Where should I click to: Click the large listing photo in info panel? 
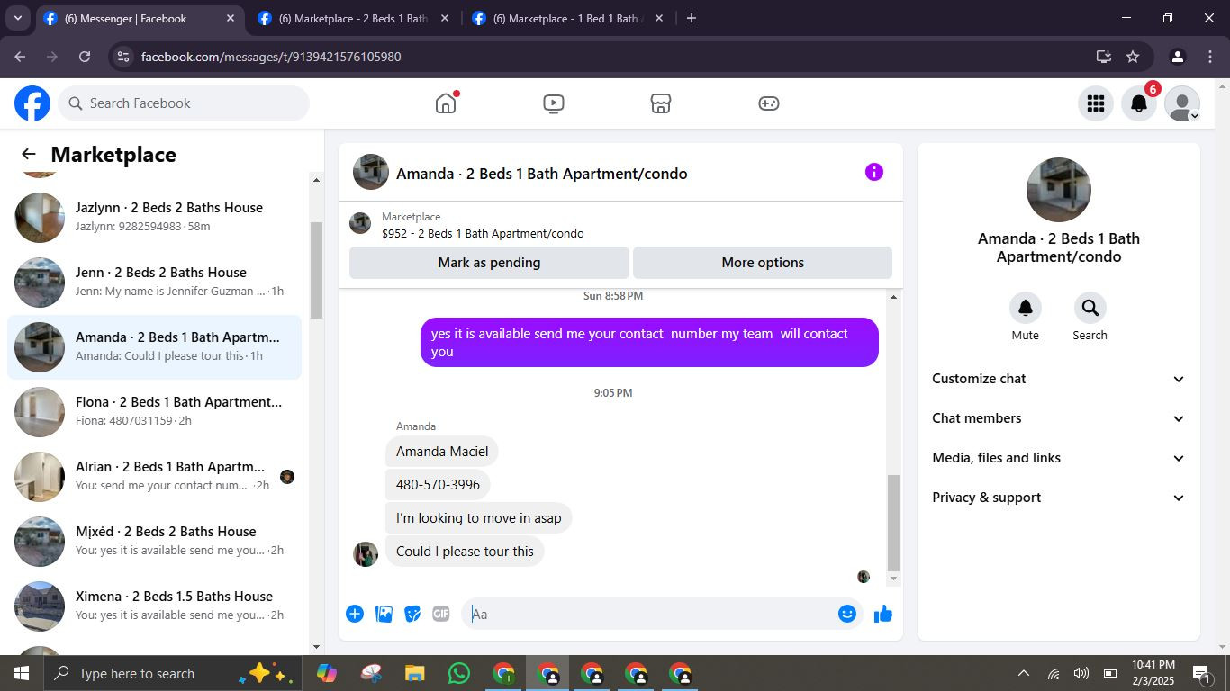(x=1058, y=190)
